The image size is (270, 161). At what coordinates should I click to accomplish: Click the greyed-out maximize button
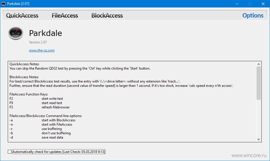tap(250, 4)
